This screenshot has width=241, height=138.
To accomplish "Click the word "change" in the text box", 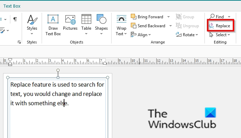I will [x=61, y=94].
